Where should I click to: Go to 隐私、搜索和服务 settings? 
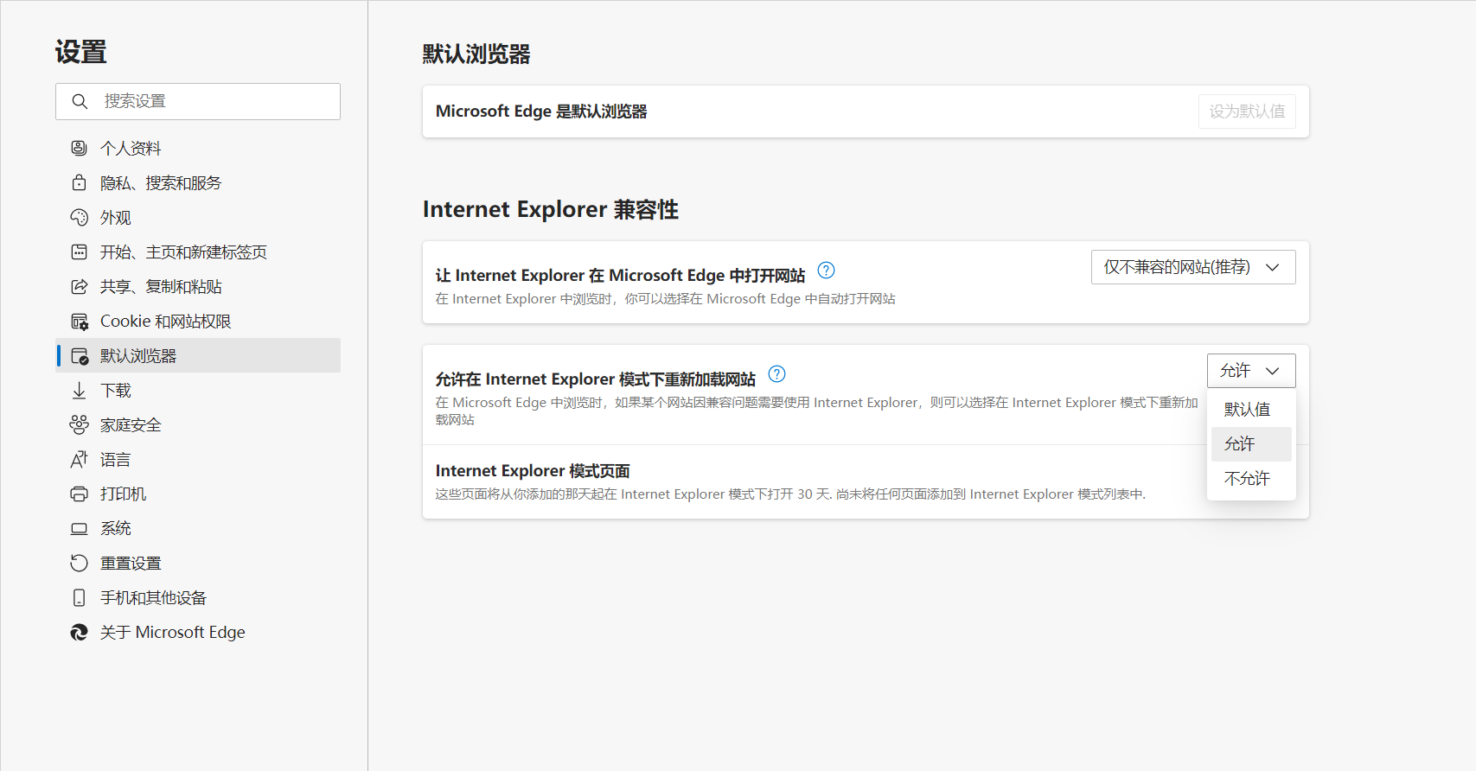[x=198, y=182]
